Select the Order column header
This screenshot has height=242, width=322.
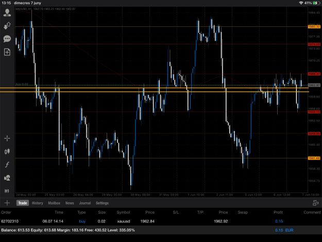click(6, 212)
